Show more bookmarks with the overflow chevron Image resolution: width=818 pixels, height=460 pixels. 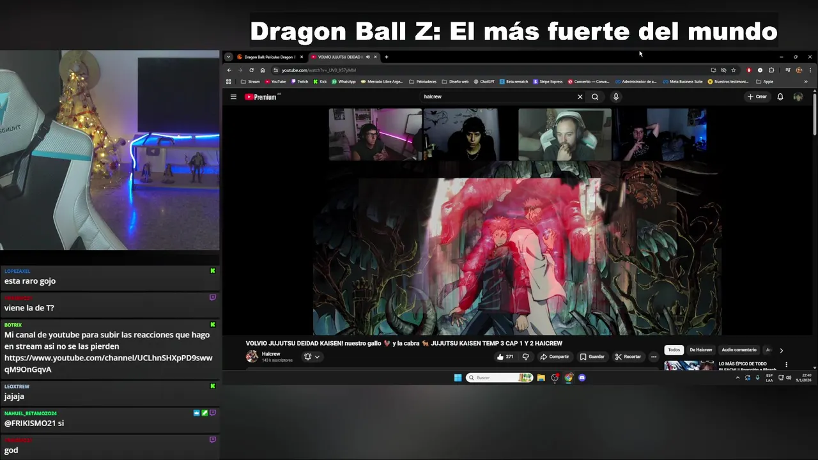tap(806, 82)
